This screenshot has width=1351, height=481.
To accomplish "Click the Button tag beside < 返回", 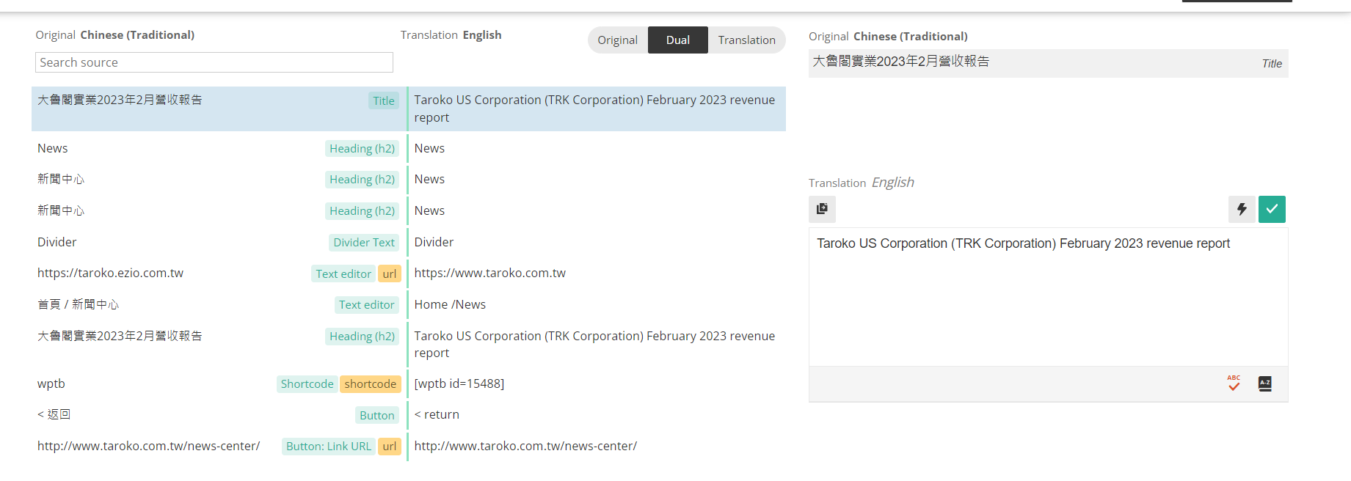I will click(377, 416).
